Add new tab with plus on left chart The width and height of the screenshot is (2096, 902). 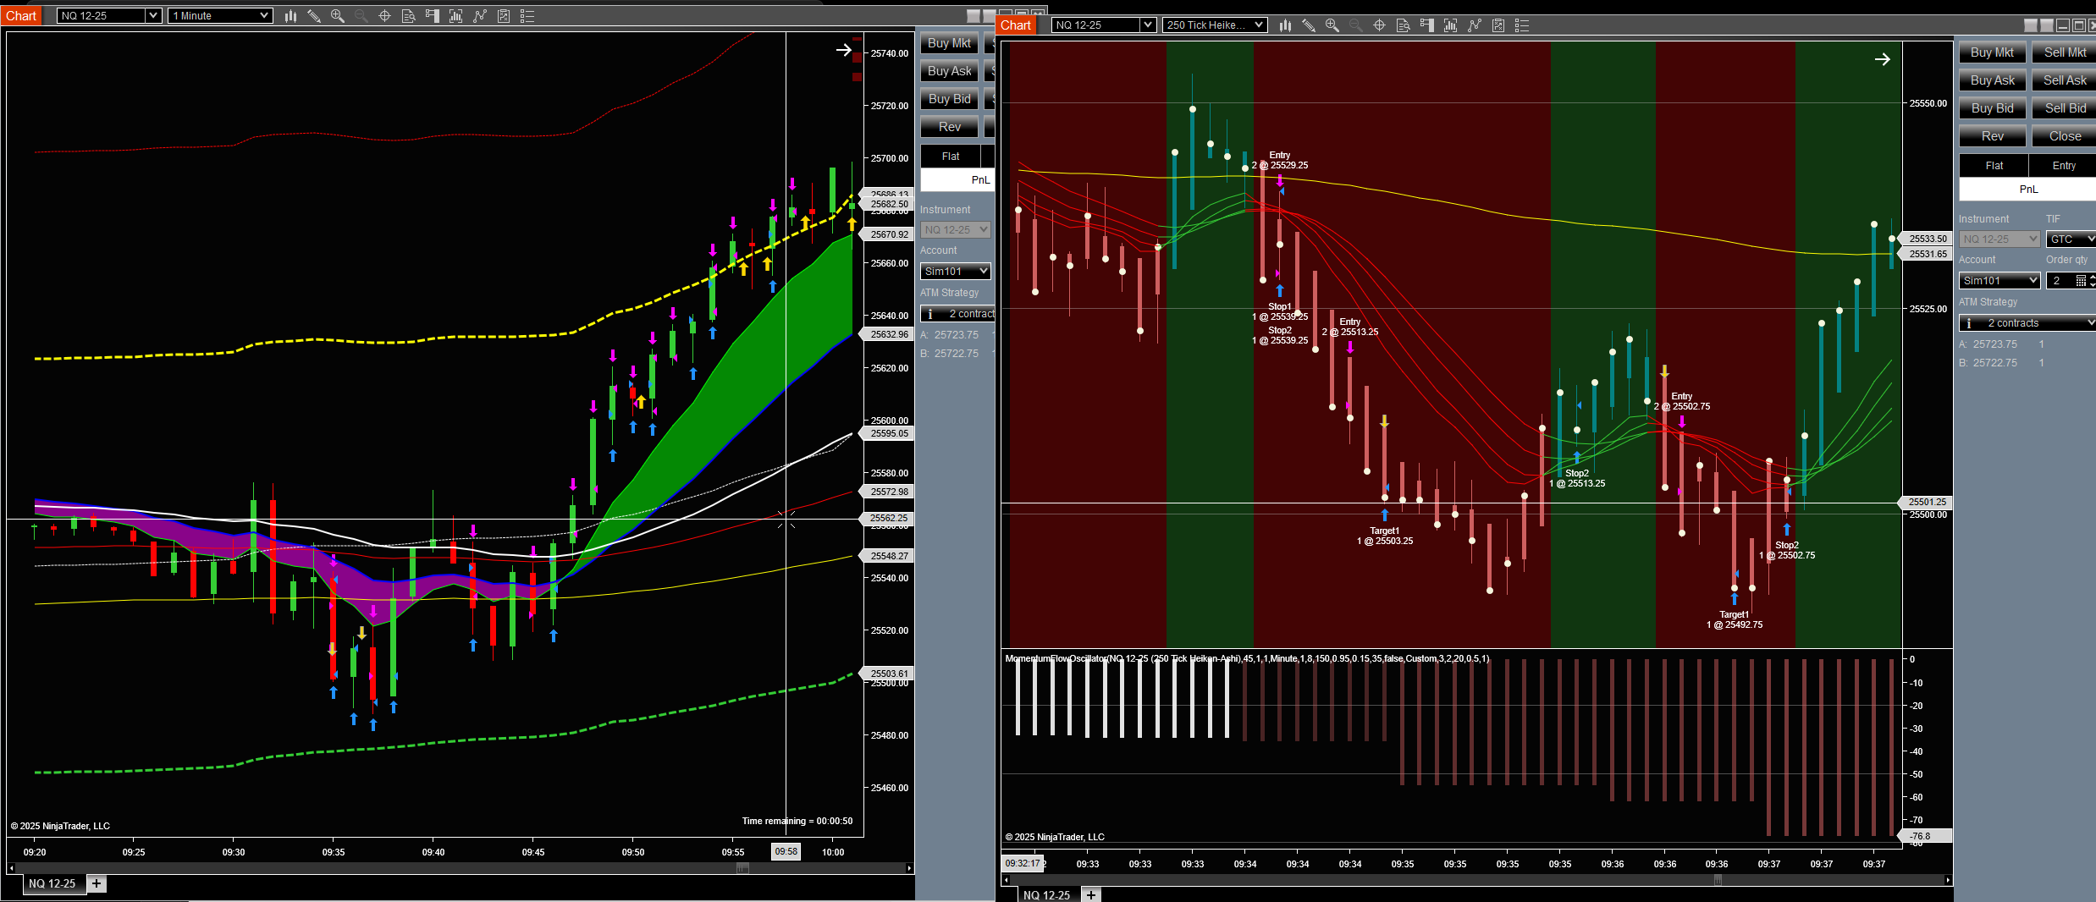[97, 883]
